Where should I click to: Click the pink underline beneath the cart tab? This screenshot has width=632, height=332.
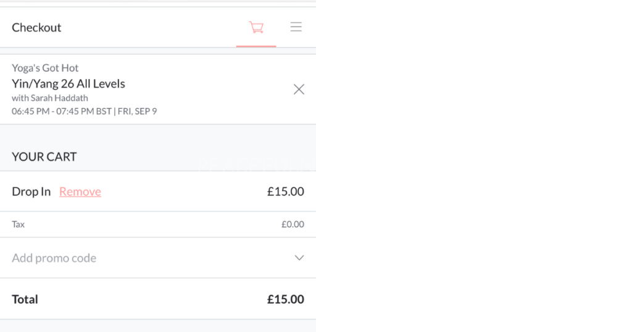[x=256, y=46]
